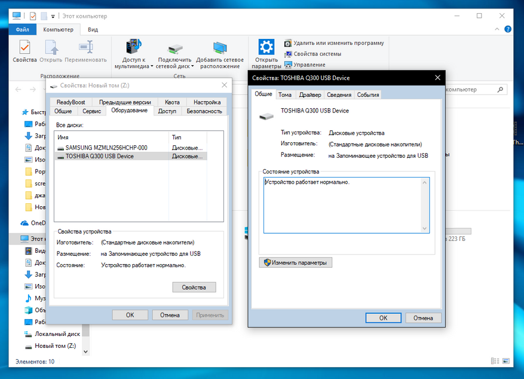Open the ReadyBoost tab
This screenshot has width=524, height=379.
(x=71, y=102)
